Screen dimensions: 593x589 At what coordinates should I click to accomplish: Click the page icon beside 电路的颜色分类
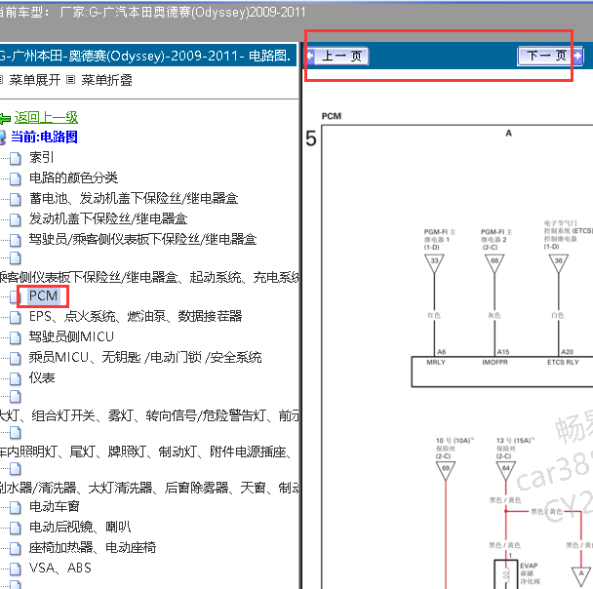pyautogui.click(x=16, y=178)
